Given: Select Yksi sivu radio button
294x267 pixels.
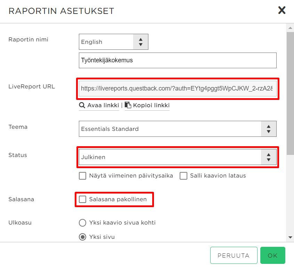Looking at the screenshot, I should 82,237.
